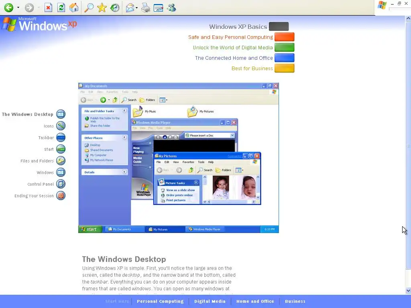
Task: Switch to Home and Office bottom tab
Action: [255, 301]
